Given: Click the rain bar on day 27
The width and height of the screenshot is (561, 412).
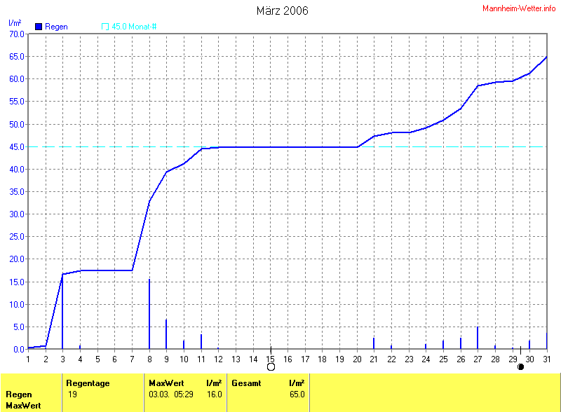Looking at the screenshot, I should pyautogui.click(x=478, y=338).
